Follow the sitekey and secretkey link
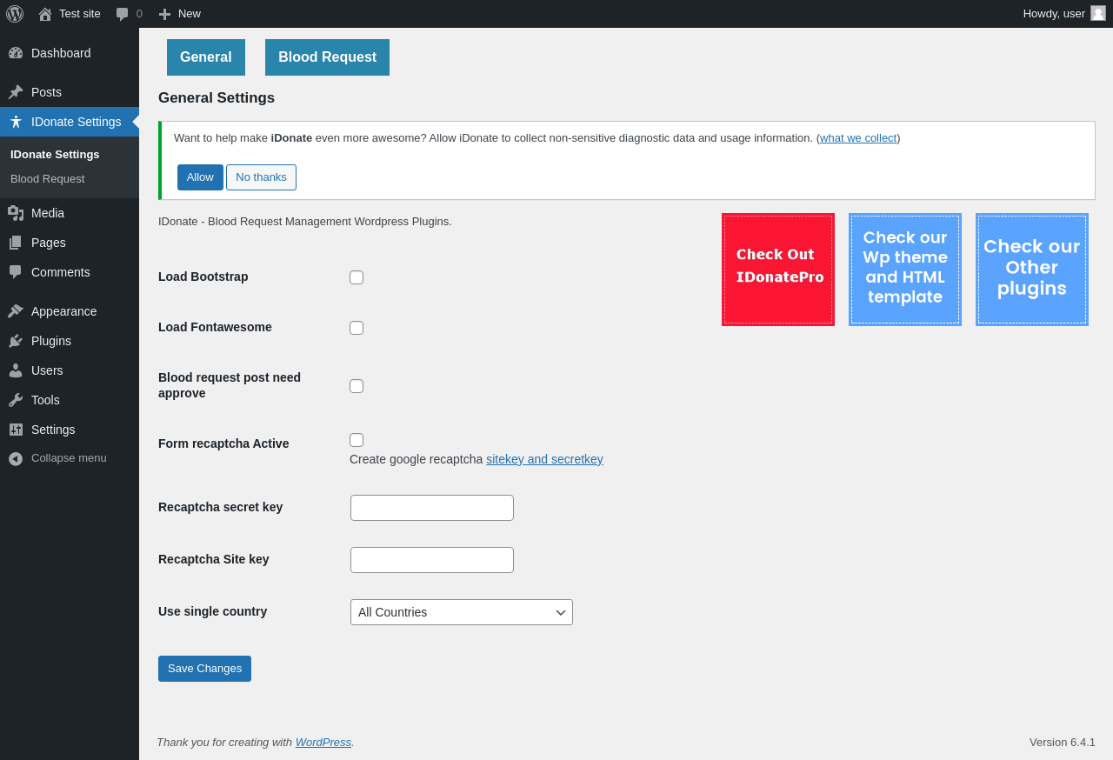This screenshot has width=1113, height=760. pos(544,459)
